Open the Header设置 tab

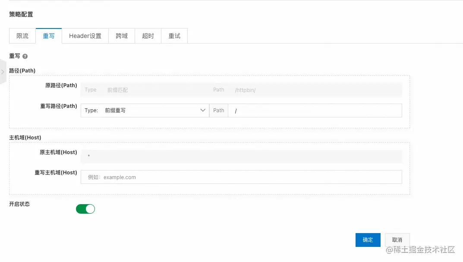click(85, 36)
